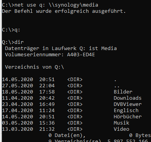Viewport: 151px width, 142px height.
Task: Click 'Verzeichnis von Q:\' line
Action: (35, 67)
